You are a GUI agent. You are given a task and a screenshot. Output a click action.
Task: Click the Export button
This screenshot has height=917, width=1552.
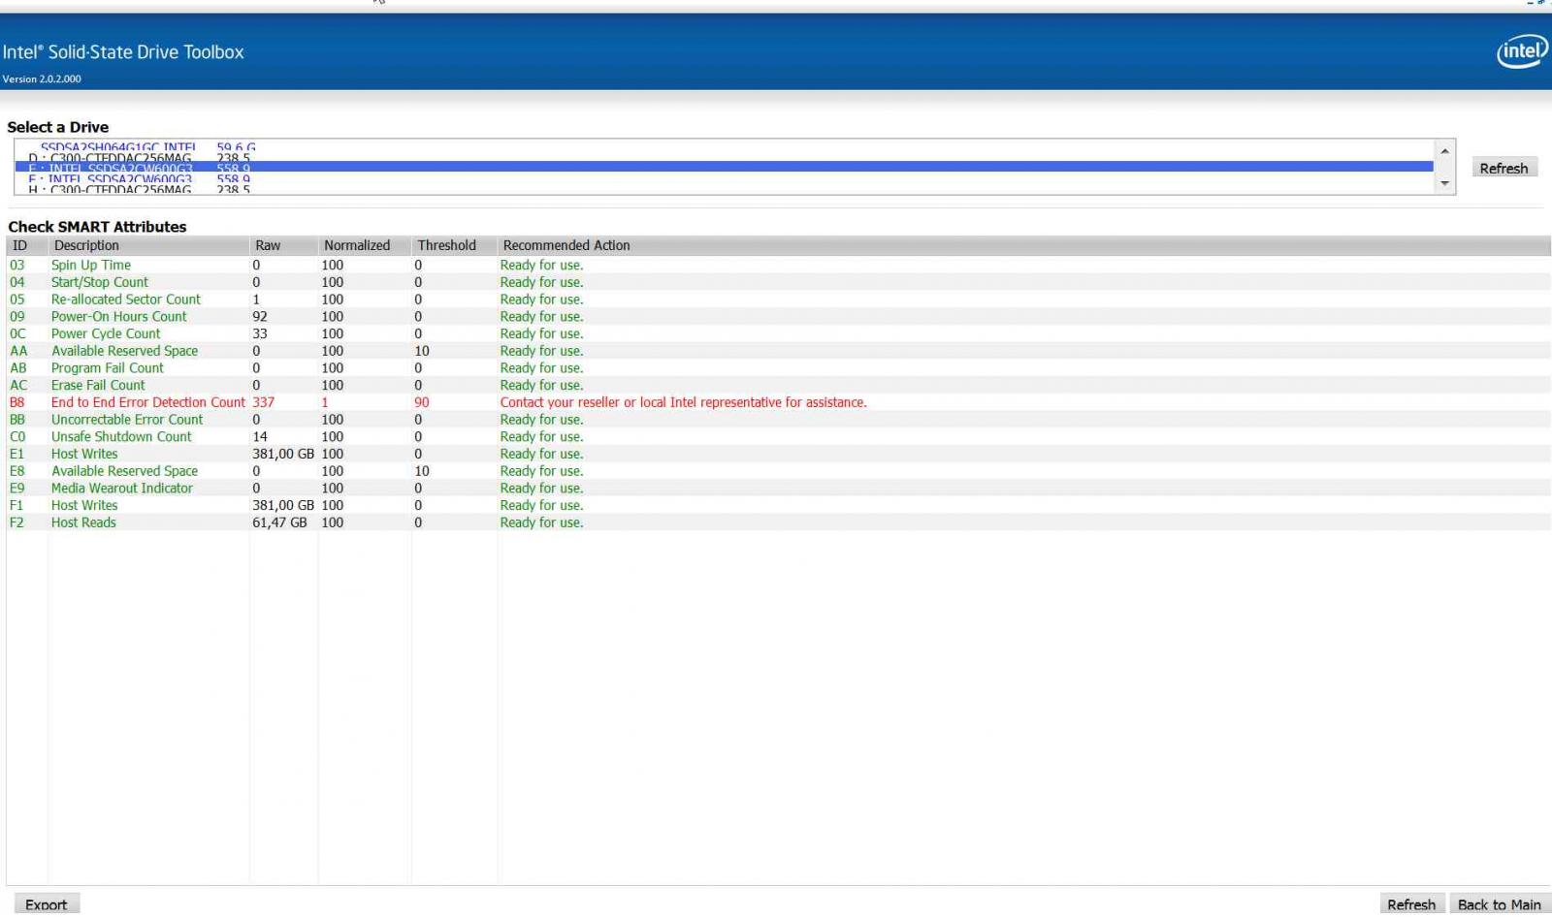point(47,904)
